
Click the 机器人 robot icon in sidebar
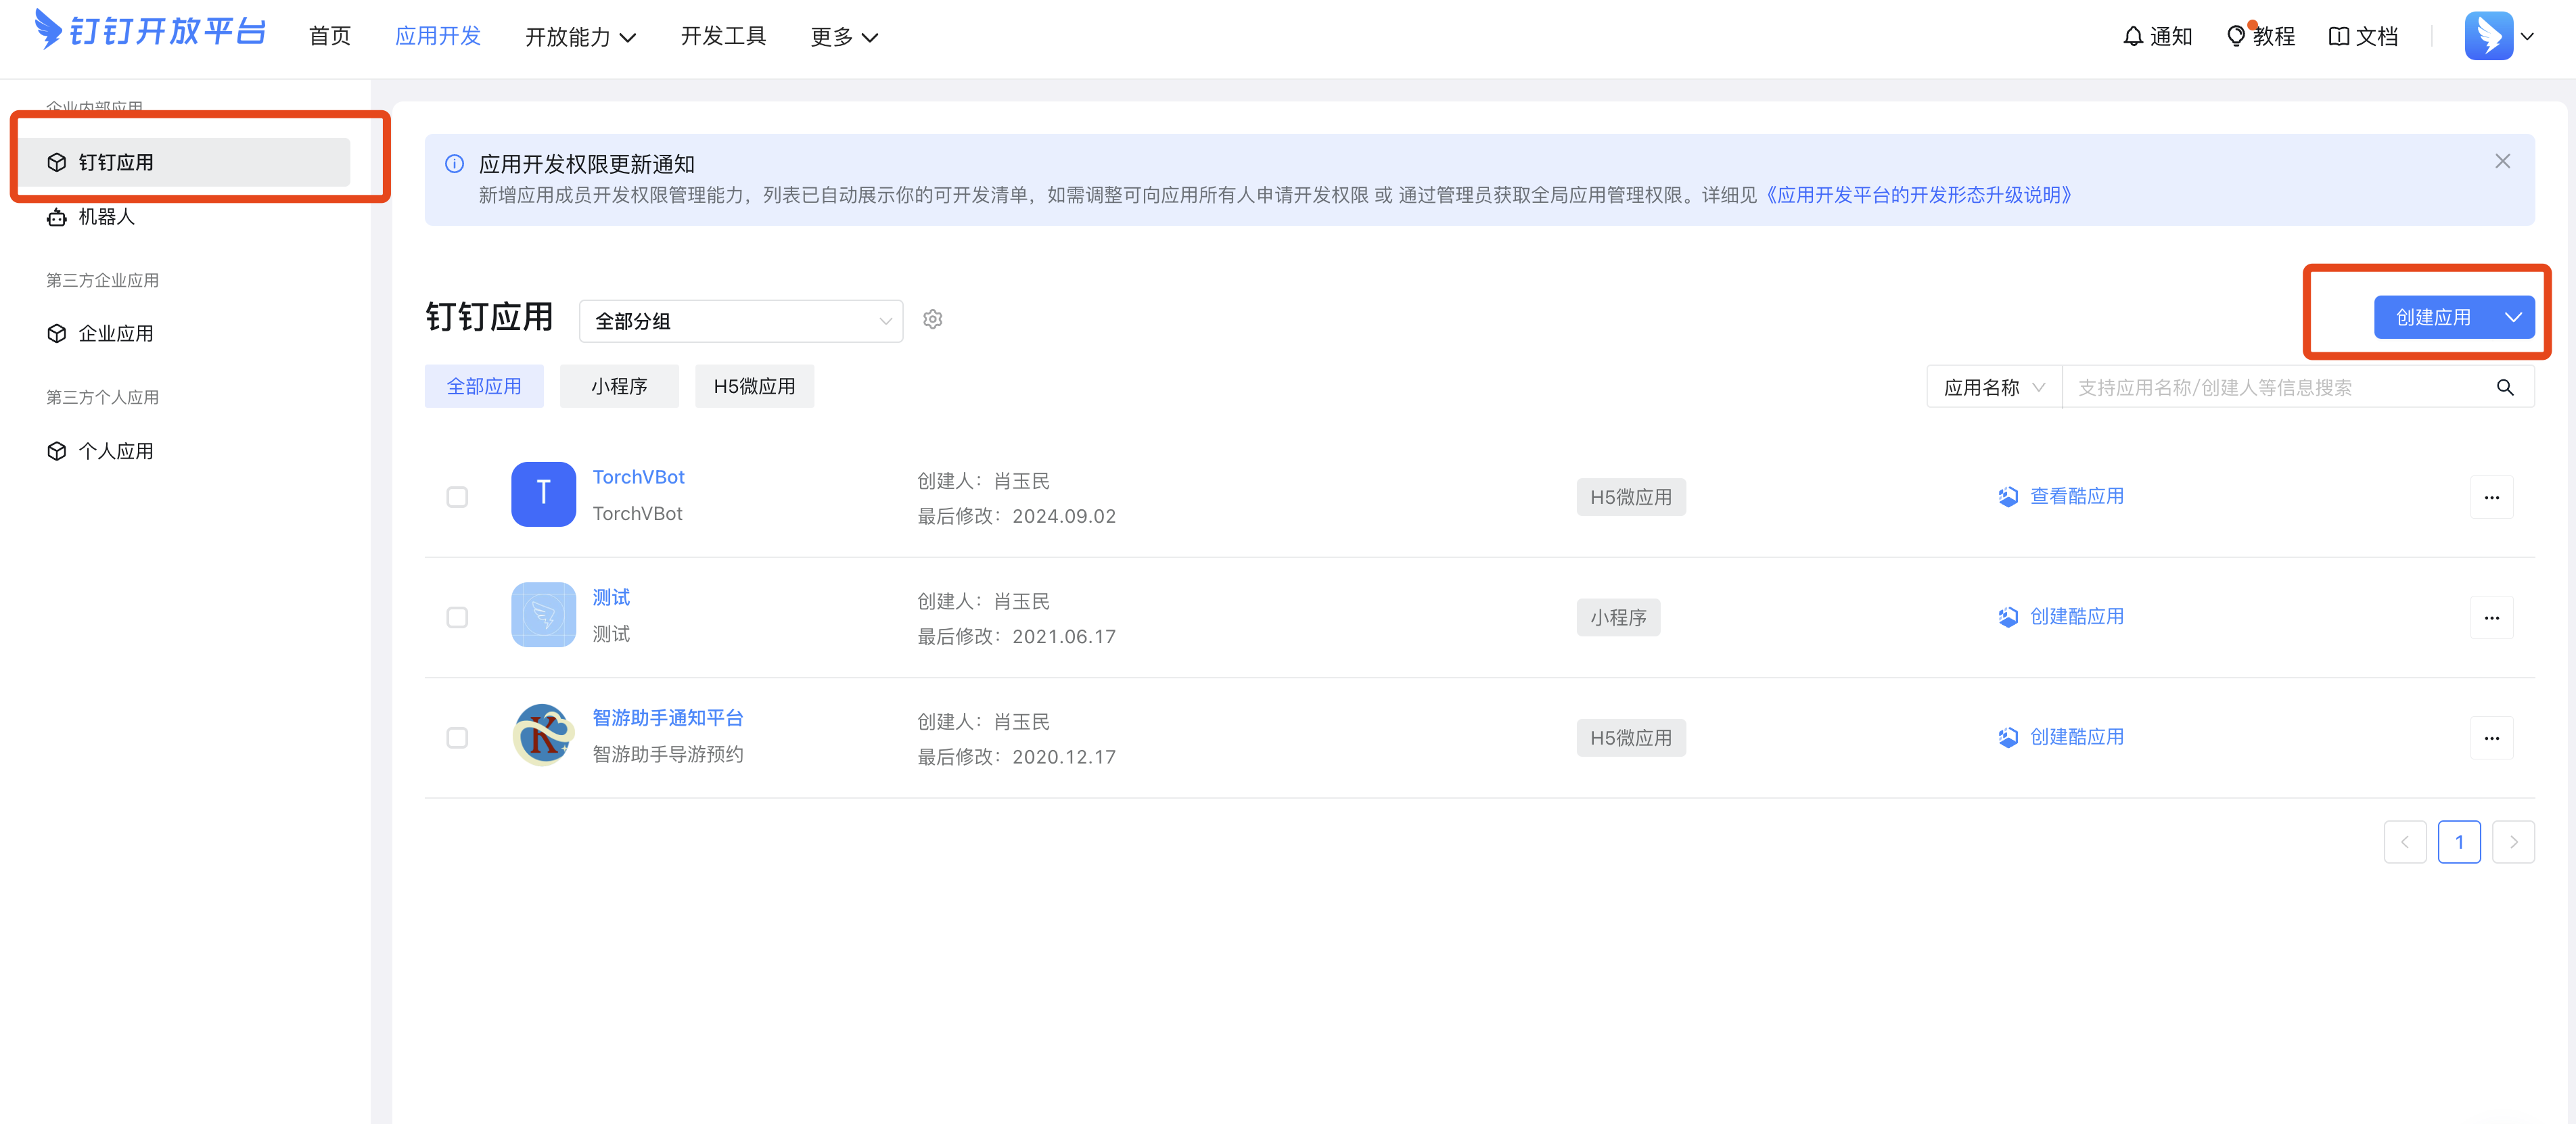tap(57, 217)
